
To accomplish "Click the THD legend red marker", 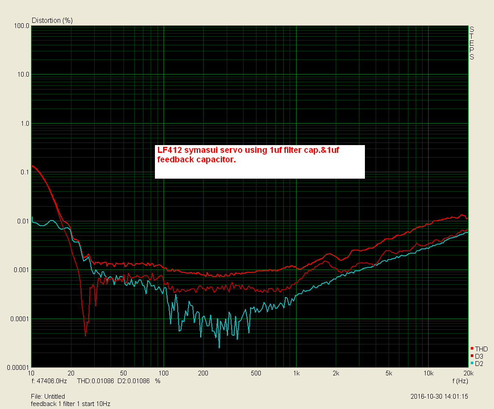I will click(x=472, y=348).
